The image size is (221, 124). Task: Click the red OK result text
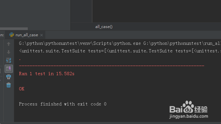coord(22,89)
